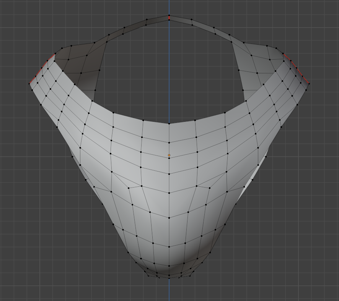Select center vertex on the front rim edge
Image resolution: width=339 pixels, height=301 pixels.
pos(169,124)
